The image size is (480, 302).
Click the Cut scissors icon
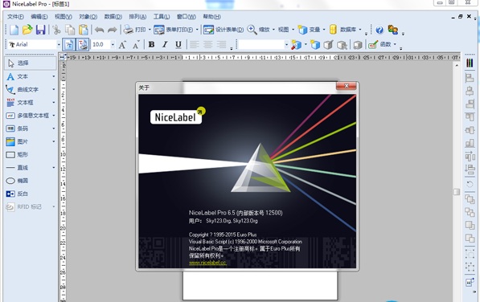tap(56, 30)
